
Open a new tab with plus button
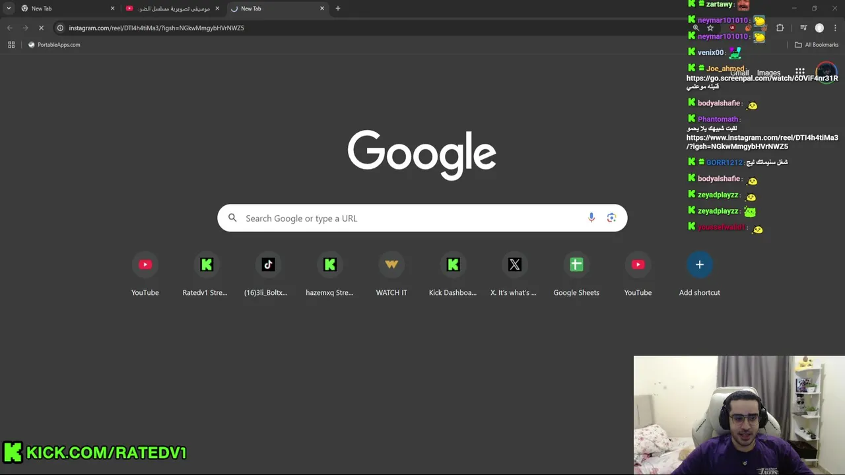click(338, 9)
